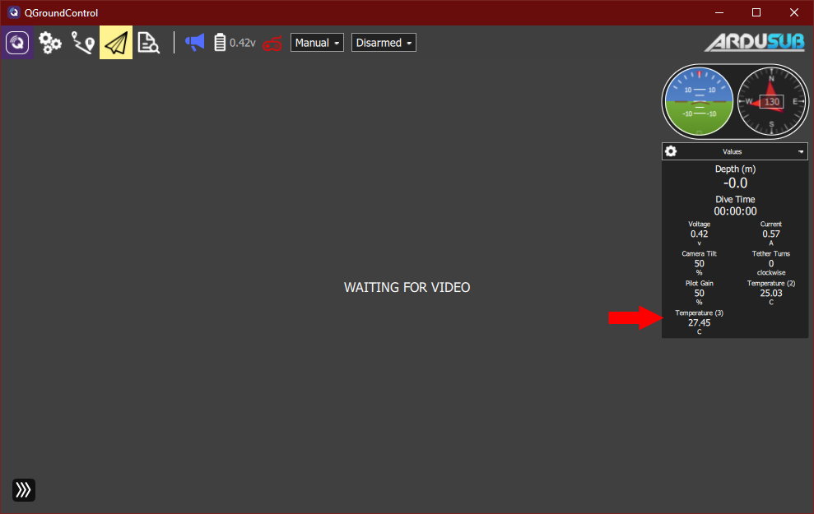
Task: Open the Manual flight mode dropdown
Action: click(x=317, y=43)
